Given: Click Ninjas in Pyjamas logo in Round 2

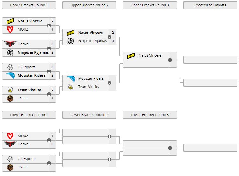Looking at the screenshot, I should [70, 41].
